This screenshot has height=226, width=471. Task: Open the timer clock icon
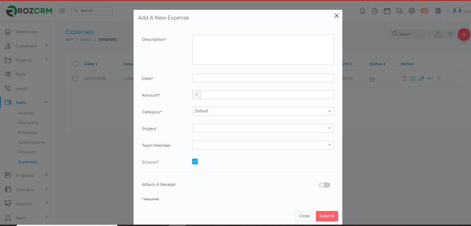(x=375, y=11)
